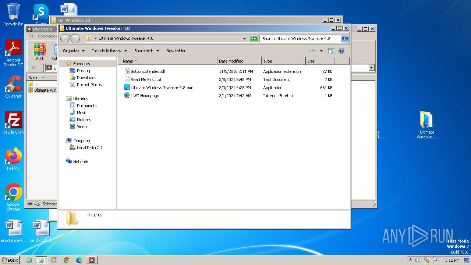Open Explorer Help question mark button
Image resolution: width=471 pixels, height=265 pixels.
(x=341, y=51)
